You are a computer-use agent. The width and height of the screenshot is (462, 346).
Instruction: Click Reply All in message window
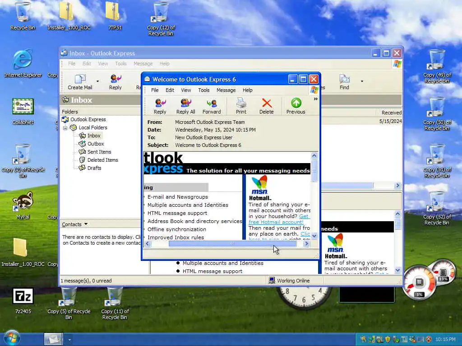[185, 106]
